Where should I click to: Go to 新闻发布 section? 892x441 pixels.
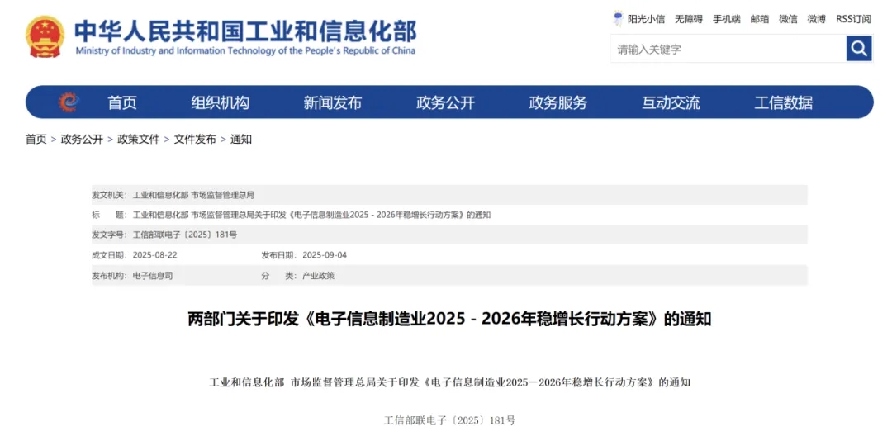click(x=332, y=102)
